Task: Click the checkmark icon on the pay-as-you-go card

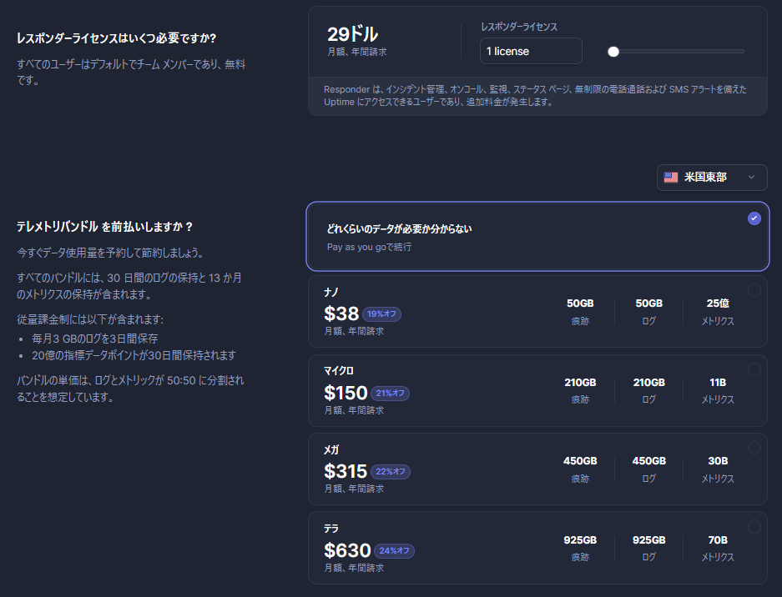Action: coord(754,218)
